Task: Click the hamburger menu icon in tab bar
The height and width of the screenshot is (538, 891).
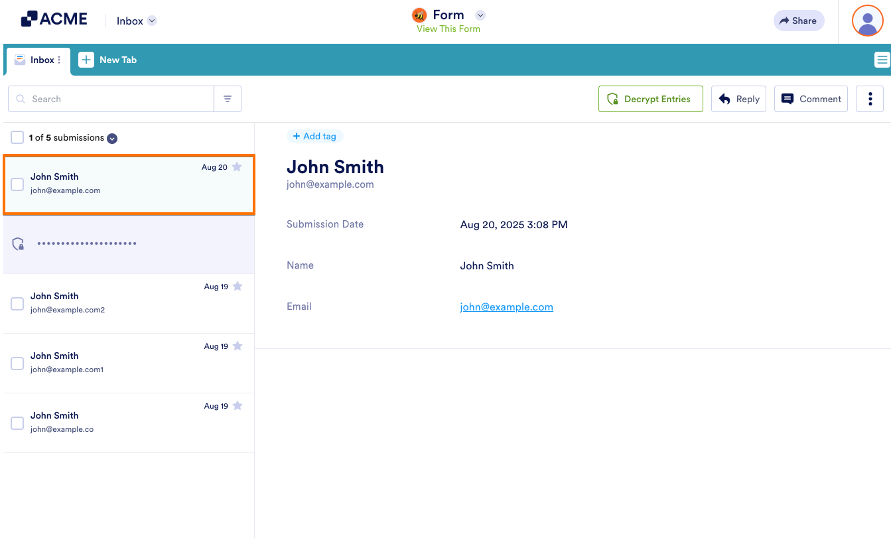Action: coord(882,60)
